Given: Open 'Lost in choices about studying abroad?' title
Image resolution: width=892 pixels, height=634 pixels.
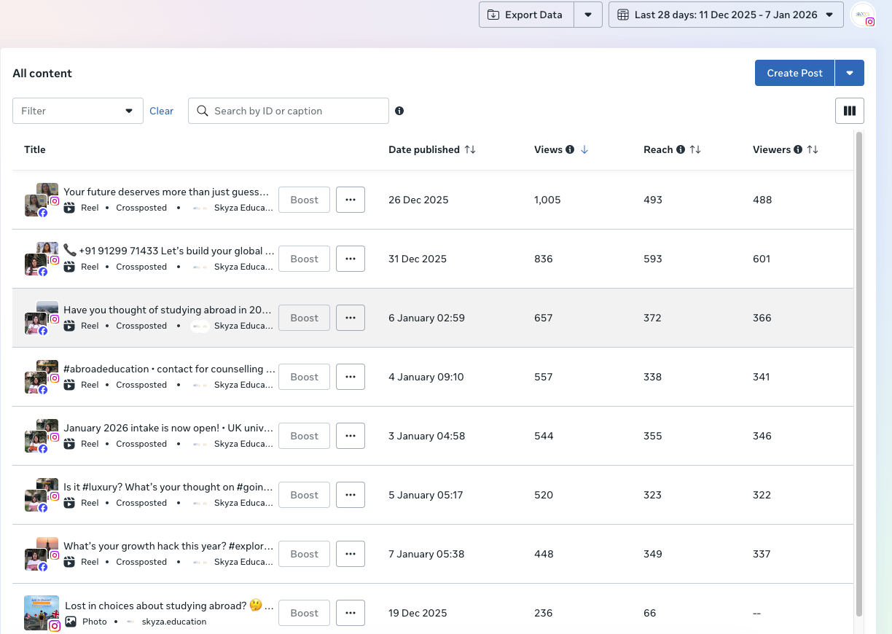Looking at the screenshot, I should [x=169, y=606].
